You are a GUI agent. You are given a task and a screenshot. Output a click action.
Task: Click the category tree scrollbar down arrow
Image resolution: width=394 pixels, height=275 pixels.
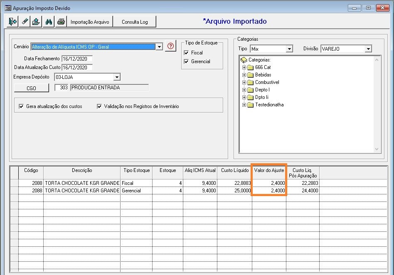377,149
